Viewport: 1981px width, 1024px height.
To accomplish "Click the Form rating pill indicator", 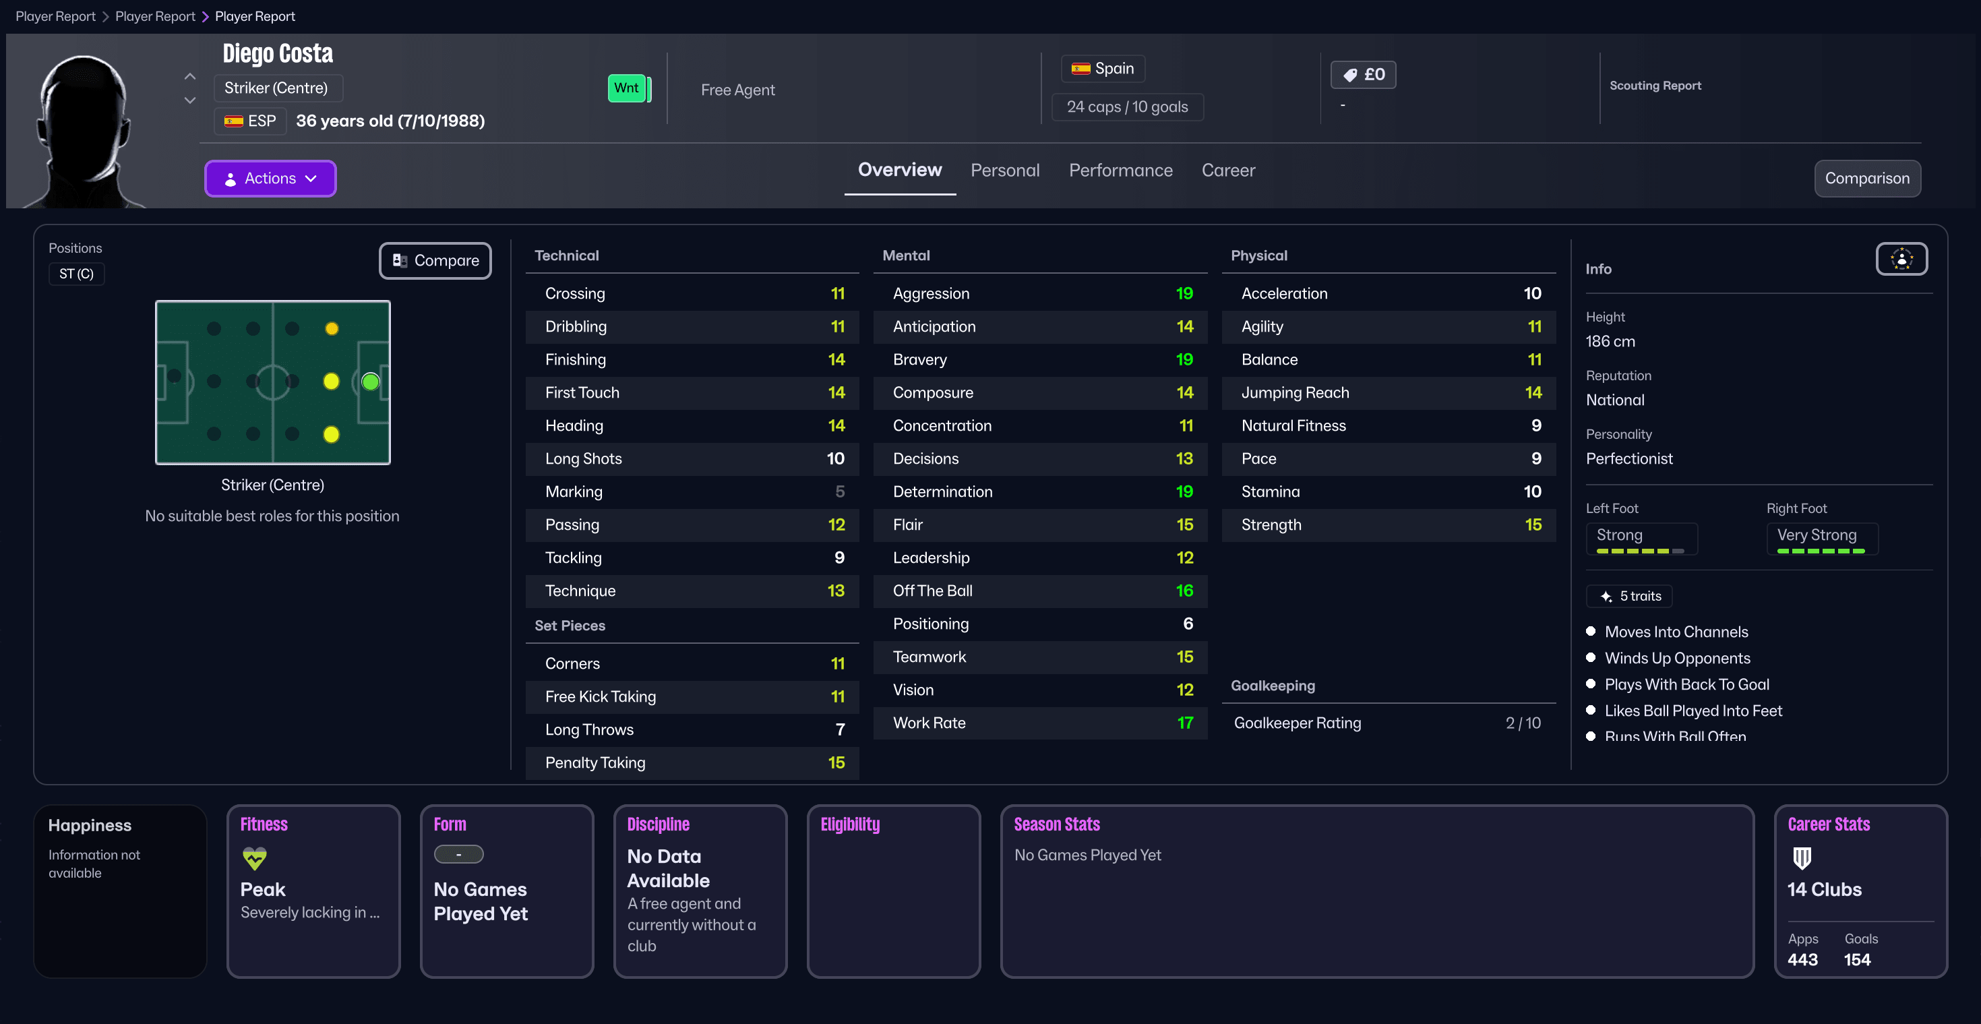I will click(x=458, y=854).
